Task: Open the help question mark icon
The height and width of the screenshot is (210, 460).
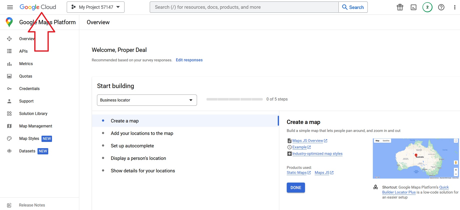Action: point(441,7)
